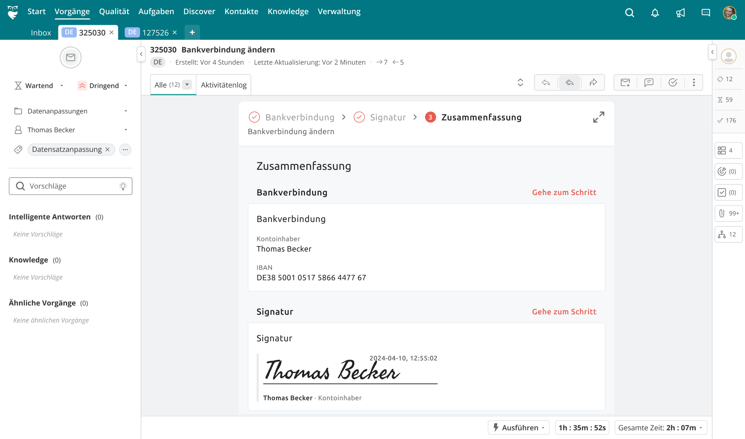The image size is (745, 439).
Task: Click the reply-all arrows icon
Action: pyautogui.click(x=570, y=82)
